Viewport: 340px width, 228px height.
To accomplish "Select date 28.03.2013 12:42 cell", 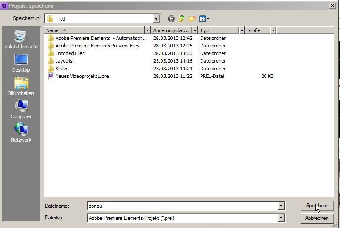I will click(173, 38).
